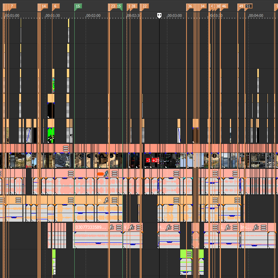Click the 00:03:00 timecode on the ruler
The image size is (278, 278).
tap(175, 16)
